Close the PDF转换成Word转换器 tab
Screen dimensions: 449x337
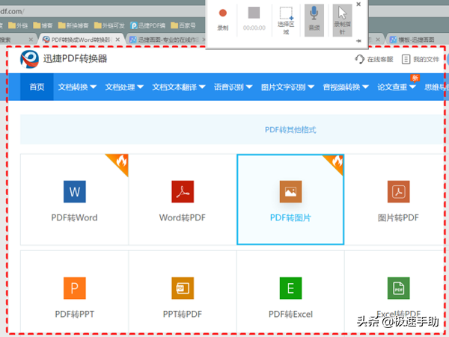[117, 40]
